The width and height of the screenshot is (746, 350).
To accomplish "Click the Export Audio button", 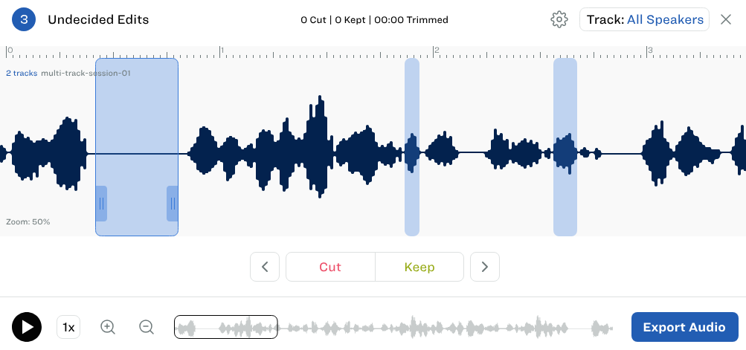I will coord(684,327).
